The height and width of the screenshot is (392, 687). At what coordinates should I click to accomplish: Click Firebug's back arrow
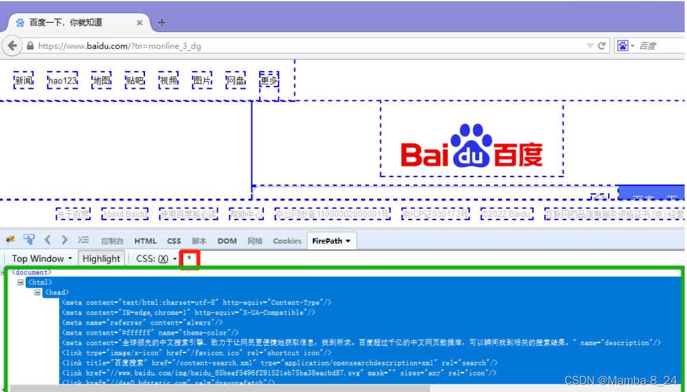47,240
